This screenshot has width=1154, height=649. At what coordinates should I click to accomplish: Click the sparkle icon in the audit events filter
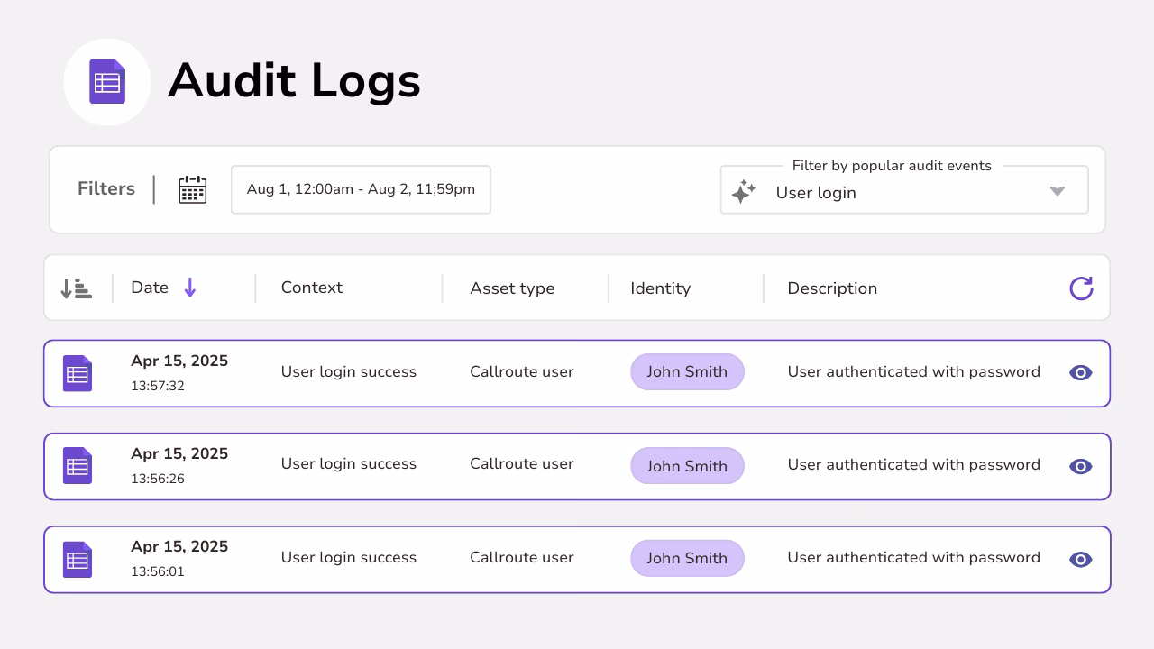[x=743, y=191]
